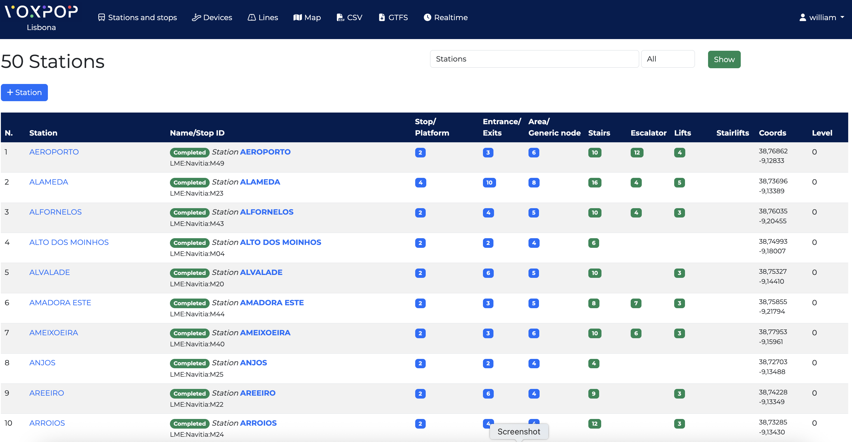Viewport: 852px width, 442px height.
Task: Open the ALAMEDA station link
Action: (49, 182)
